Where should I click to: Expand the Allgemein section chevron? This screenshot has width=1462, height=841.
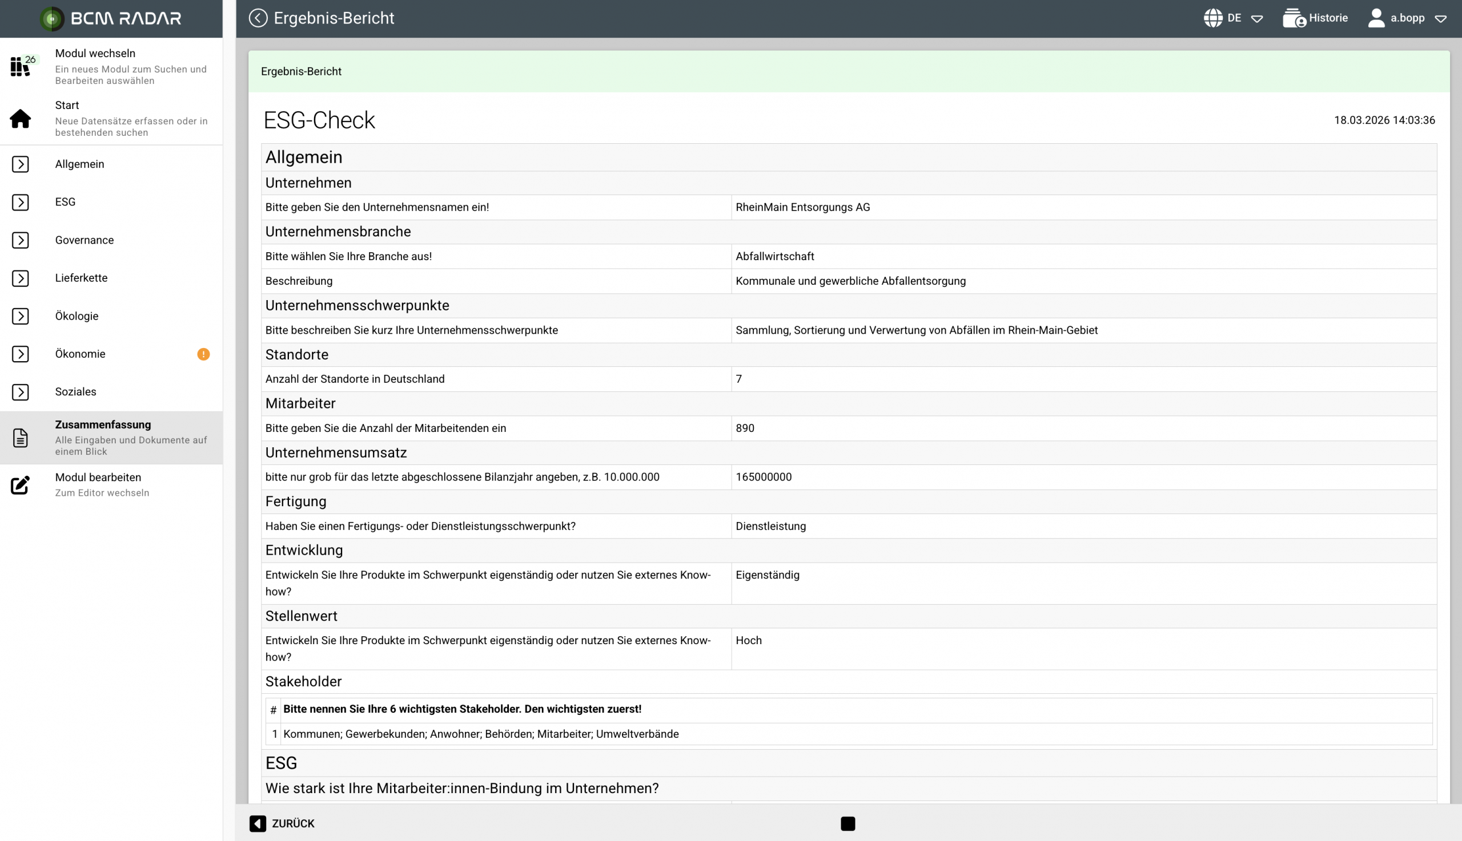click(x=20, y=164)
